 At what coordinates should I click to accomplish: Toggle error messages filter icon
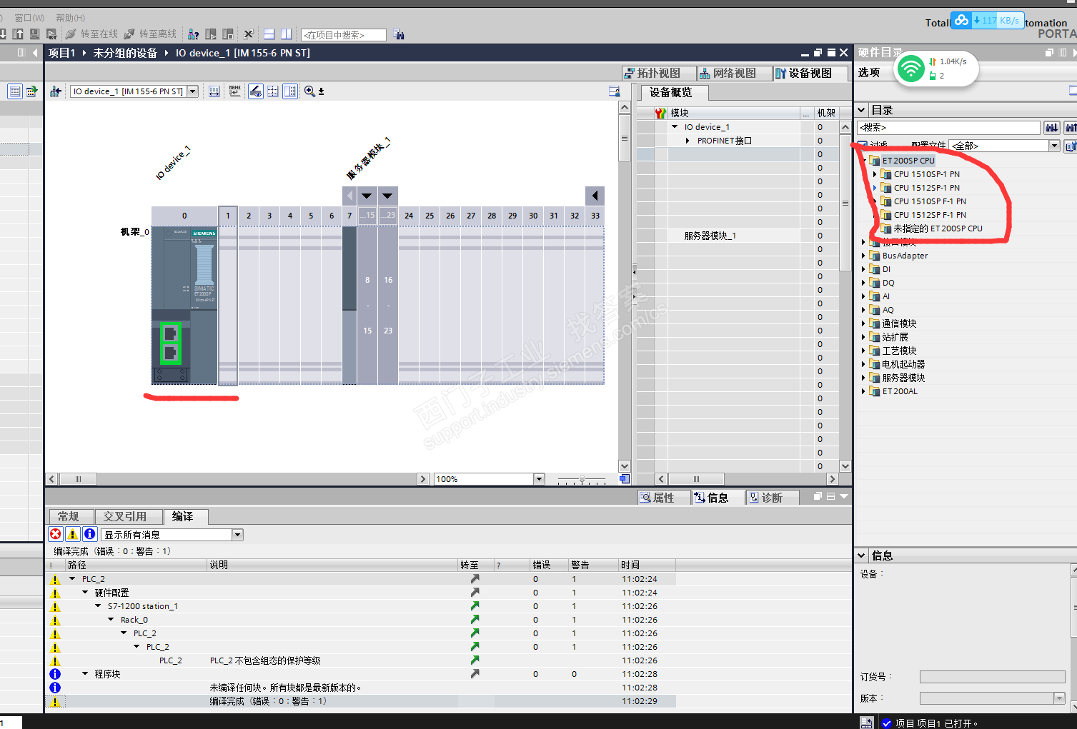pos(55,534)
